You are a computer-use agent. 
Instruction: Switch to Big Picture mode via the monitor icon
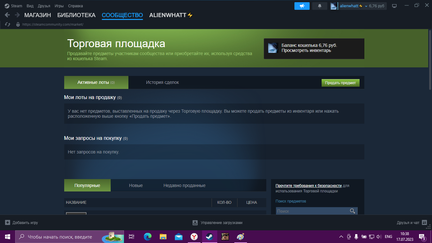(394, 6)
